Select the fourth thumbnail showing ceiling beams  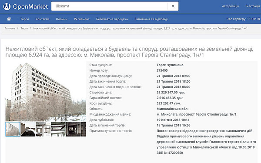[x=58, y=129]
